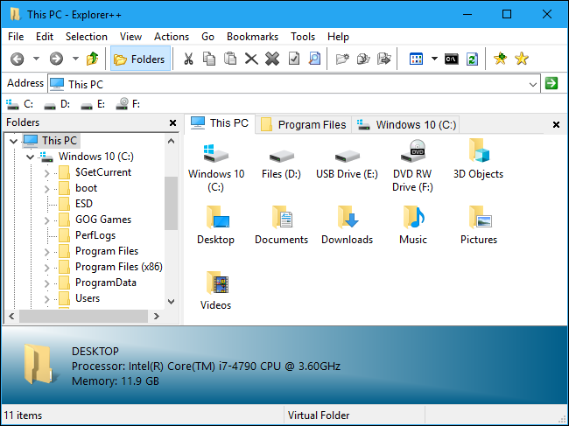Click the Cut scissors icon

coord(187,59)
